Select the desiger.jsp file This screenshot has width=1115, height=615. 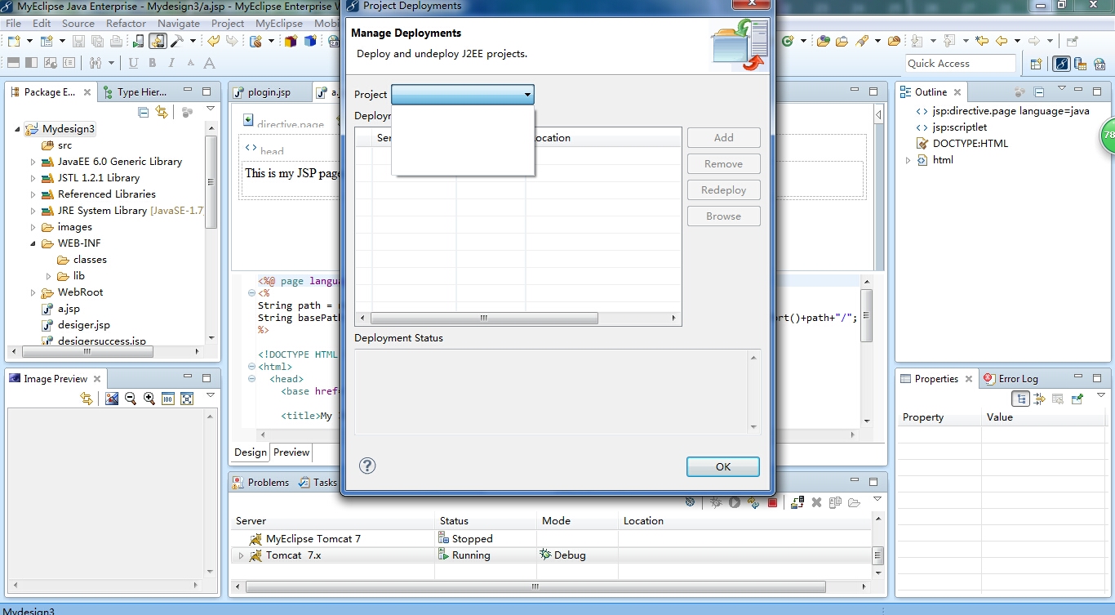pos(83,325)
